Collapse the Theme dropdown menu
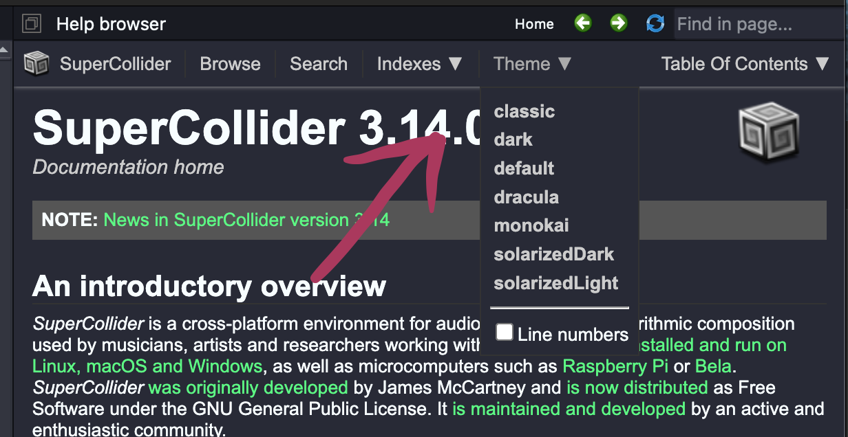Image resolution: width=848 pixels, height=437 pixels. point(532,64)
